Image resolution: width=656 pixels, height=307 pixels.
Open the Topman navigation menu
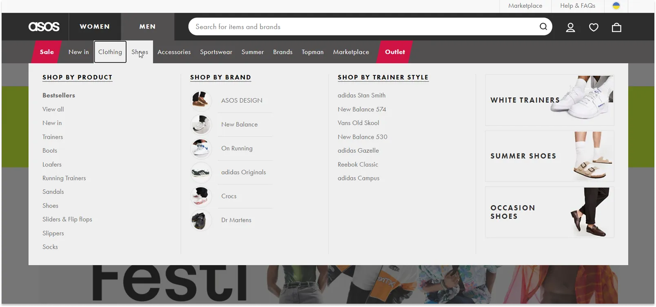(x=312, y=52)
